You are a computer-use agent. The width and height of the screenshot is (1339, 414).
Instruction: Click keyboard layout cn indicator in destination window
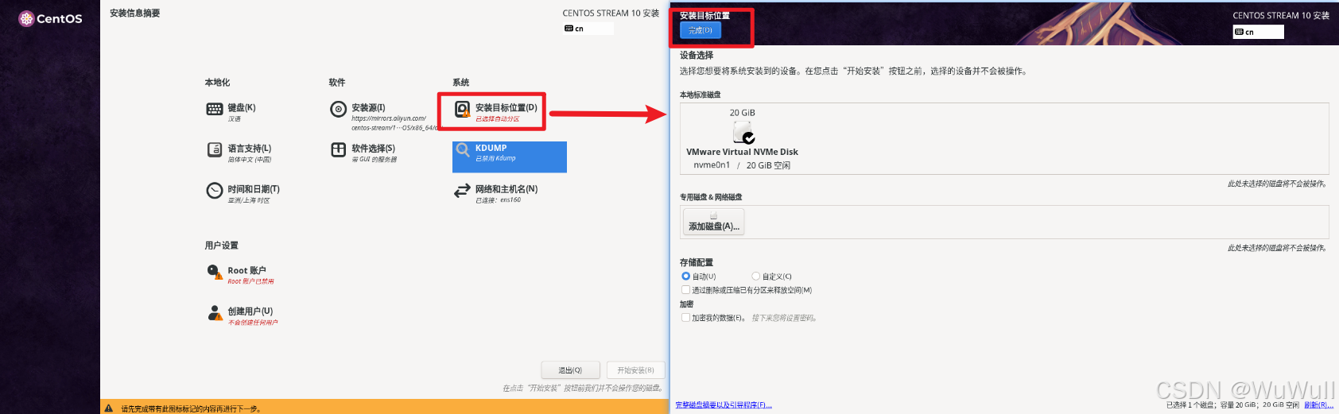(x=1258, y=32)
